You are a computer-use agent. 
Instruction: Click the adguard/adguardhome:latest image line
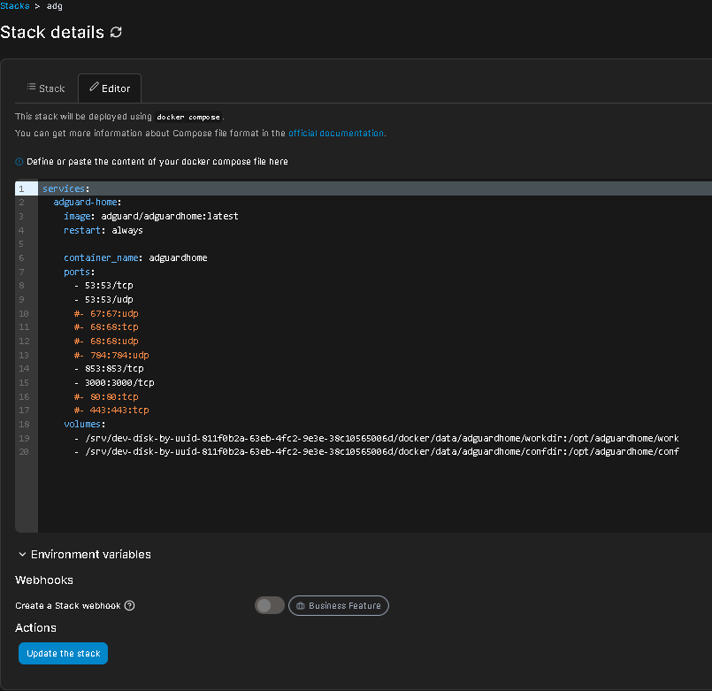click(x=150, y=216)
